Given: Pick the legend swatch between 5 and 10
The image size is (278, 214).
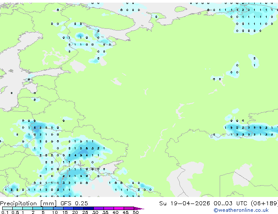Looking at the screenshot, I should tap(48, 208).
